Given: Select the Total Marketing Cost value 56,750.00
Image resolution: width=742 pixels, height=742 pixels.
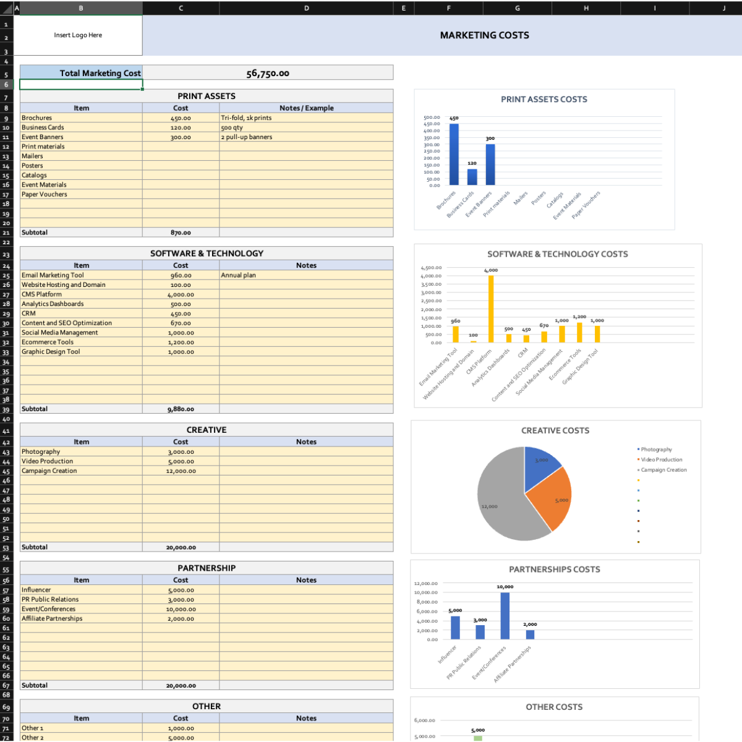Looking at the screenshot, I should tap(268, 72).
